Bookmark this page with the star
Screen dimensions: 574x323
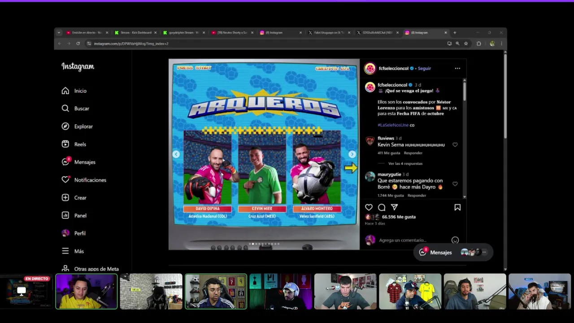click(466, 44)
